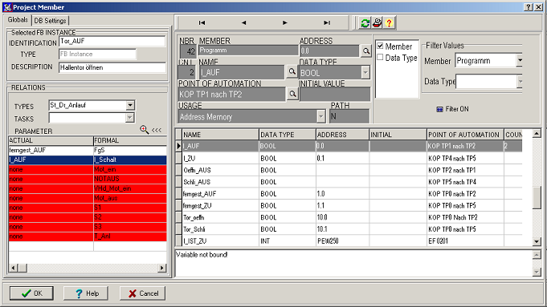
Task: Go to next record arrow
Action: pos(285,23)
